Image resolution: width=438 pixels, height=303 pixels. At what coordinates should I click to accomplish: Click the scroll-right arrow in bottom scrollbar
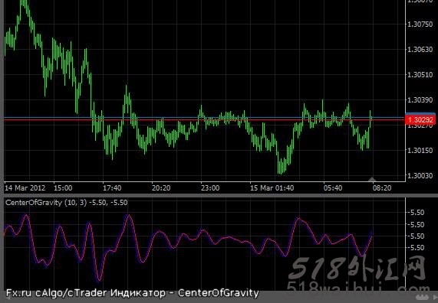[435, 297]
